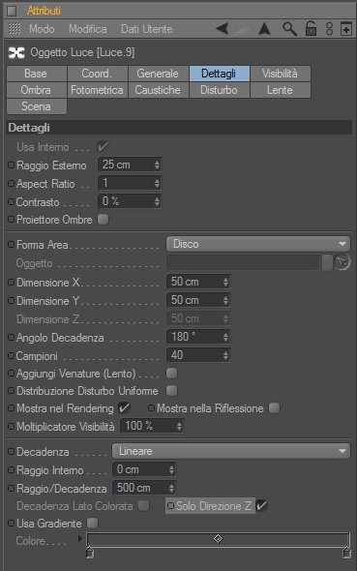Open the Dati Utente menu
This screenshot has height=571, width=357.
coord(147,29)
